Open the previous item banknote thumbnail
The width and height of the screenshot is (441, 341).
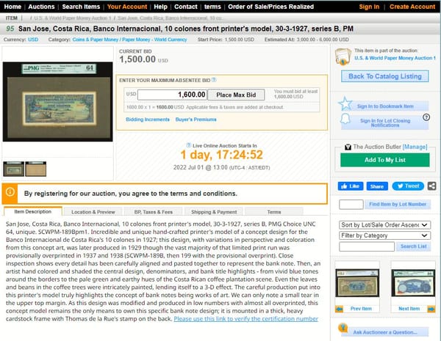(357, 282)
